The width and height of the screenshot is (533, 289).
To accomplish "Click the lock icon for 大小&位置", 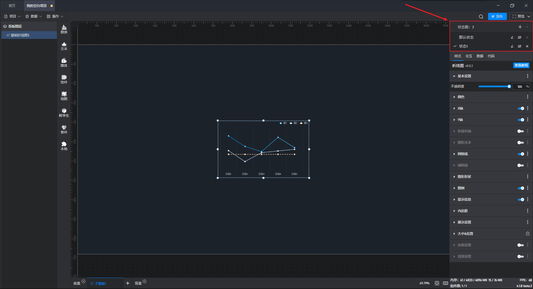I will click(x=528, y=234).
